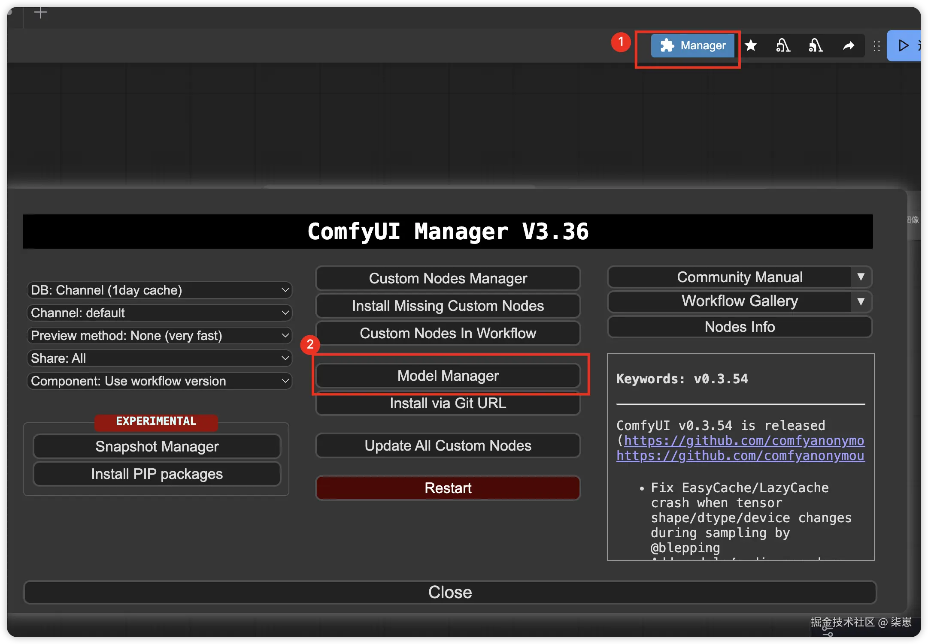Expand the Preview method dropdown

coord(159,336)
